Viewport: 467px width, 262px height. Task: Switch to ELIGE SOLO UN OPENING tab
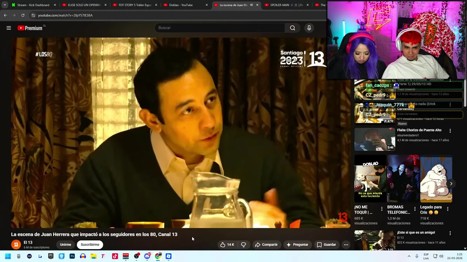84,5
